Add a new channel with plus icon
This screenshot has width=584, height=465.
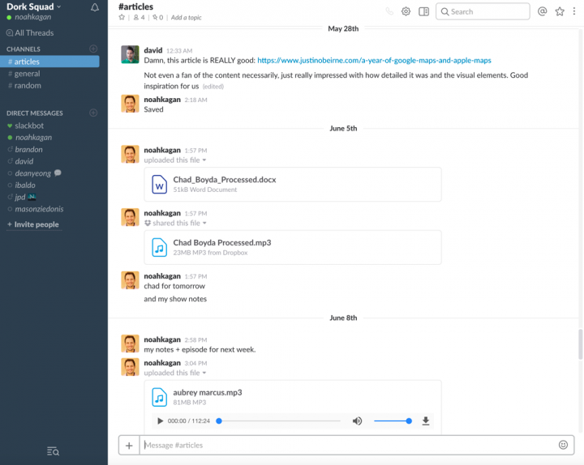pyautogui.click(x=93, y=49)
